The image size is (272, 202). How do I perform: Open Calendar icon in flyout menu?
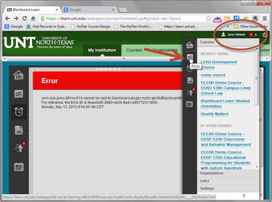(x=190, y=104)
